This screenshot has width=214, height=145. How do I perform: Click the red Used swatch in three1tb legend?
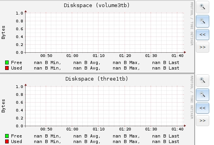pos(7,141)
